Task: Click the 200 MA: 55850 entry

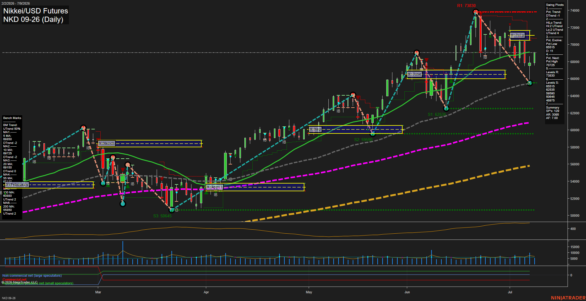Action: [9, 208]
